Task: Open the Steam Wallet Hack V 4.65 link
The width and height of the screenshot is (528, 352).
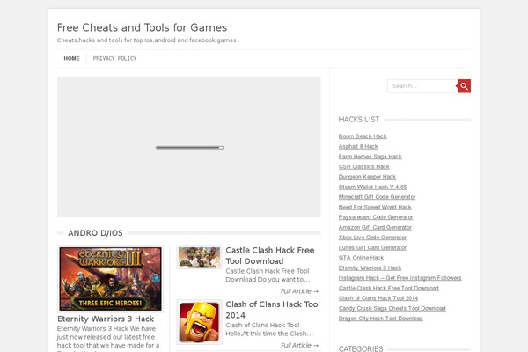Action: tap(373, 187)
